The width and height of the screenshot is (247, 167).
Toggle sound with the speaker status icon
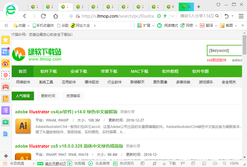[x=215, y=163]
